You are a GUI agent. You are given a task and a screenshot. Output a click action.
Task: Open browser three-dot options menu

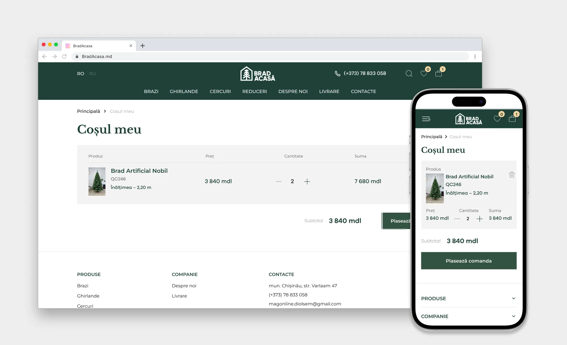(475, 57)
